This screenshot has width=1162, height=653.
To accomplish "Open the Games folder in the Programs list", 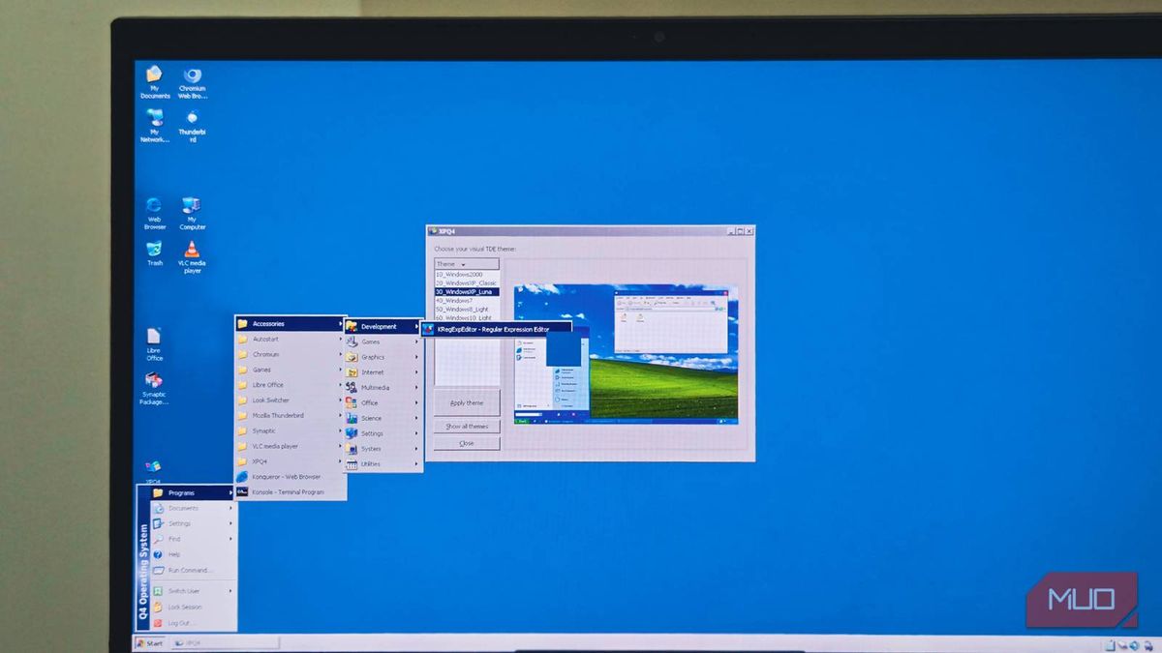I will click(x=290, y=370).
